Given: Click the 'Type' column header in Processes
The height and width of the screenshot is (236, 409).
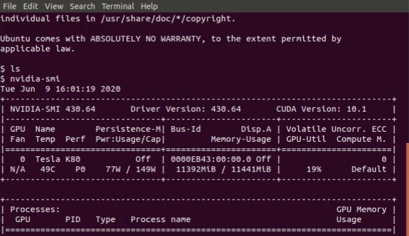Looking at the screenshot, I should tap(105, 219).
